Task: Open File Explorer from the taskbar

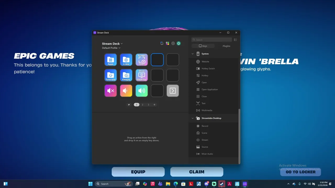Action: [x=168, y=184]
